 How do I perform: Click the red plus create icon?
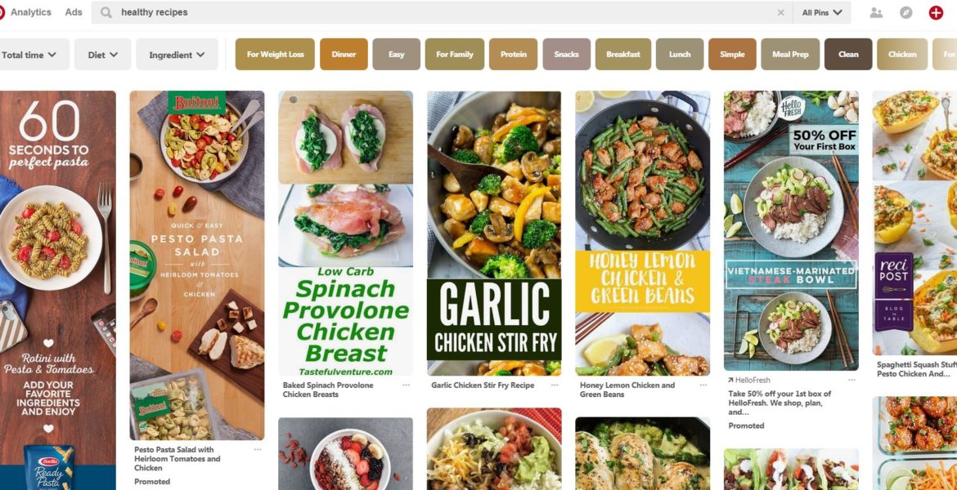point(936,12)
